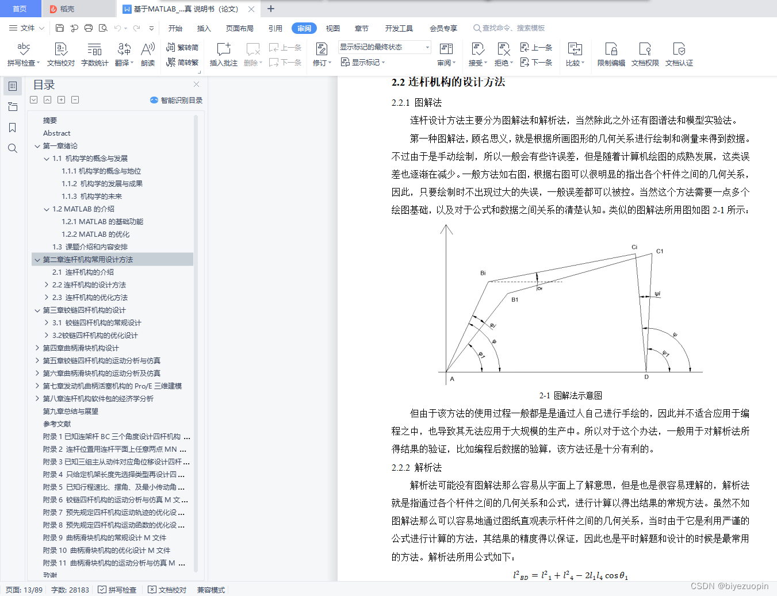Collapse the 第一章绪论 outline section
The width and height of the screenshot is (777, 596).
[37, 145]
